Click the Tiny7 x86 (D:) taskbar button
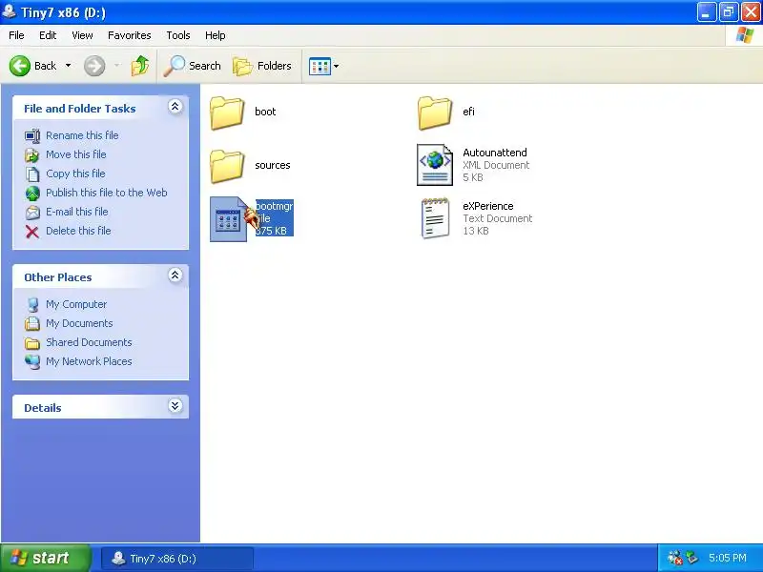This screenshot has width=763, height=572. coord(177,558)
